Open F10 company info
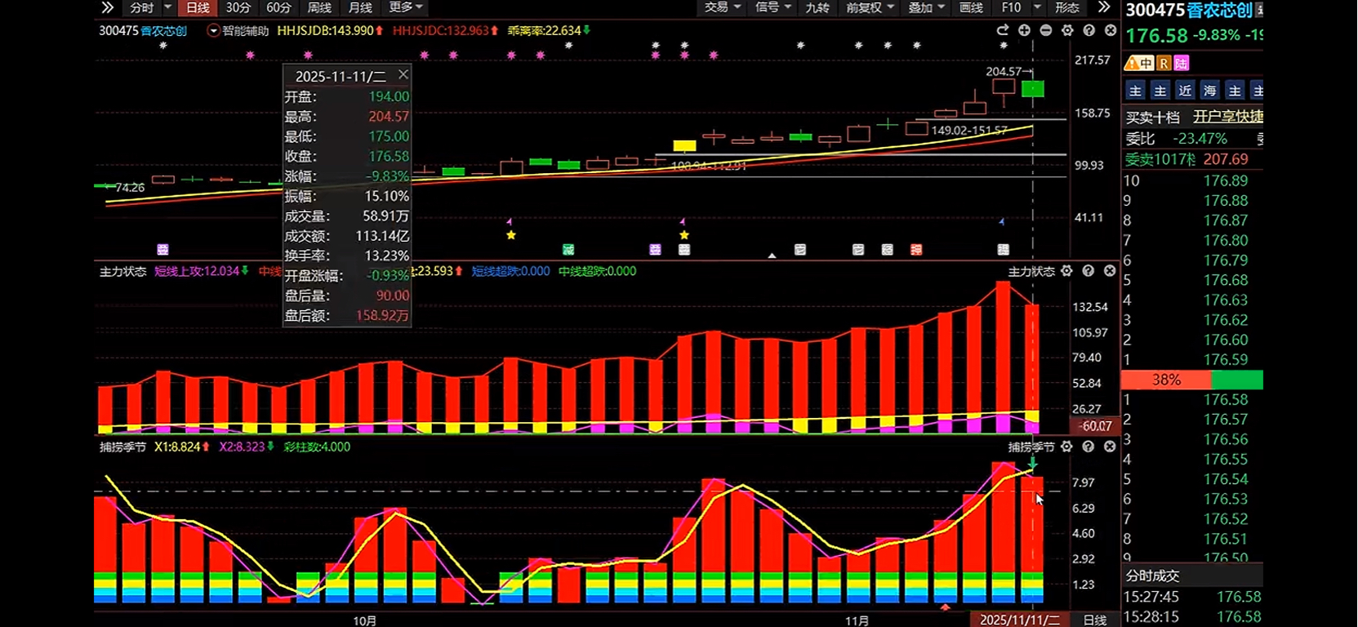The height and width of the screenshot is (627, 1358). pos(1011,7)
